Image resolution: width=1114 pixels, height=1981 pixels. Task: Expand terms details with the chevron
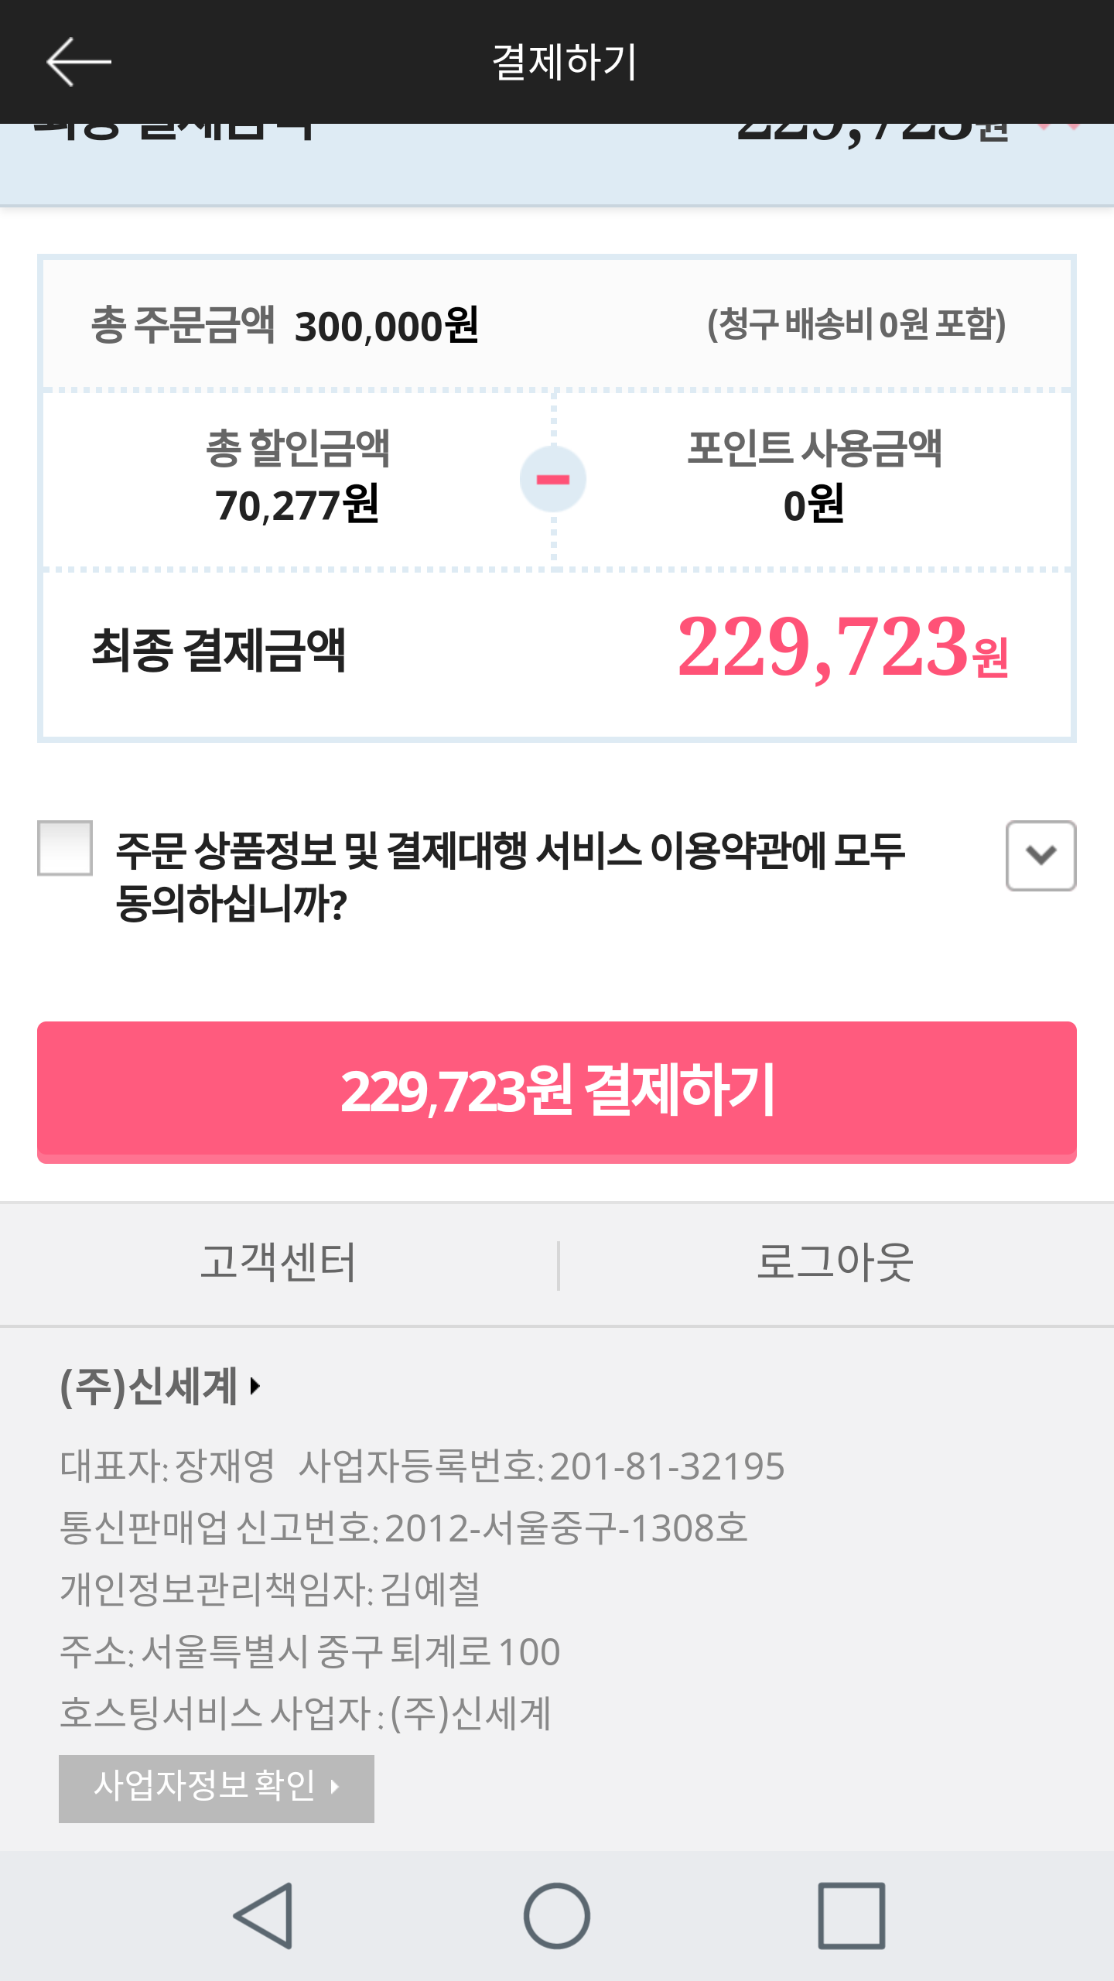tap(1041, 855)
